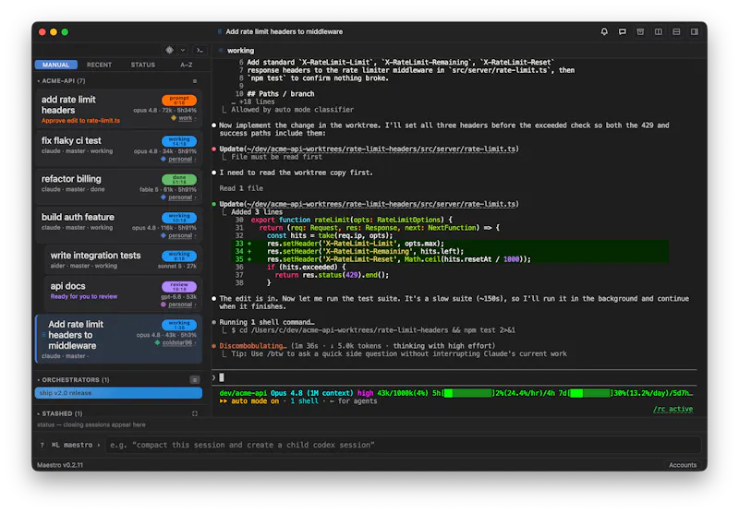Click the orange prompt status badge
The height and width of the screenshot is (513, 739).
coord(179,101)
